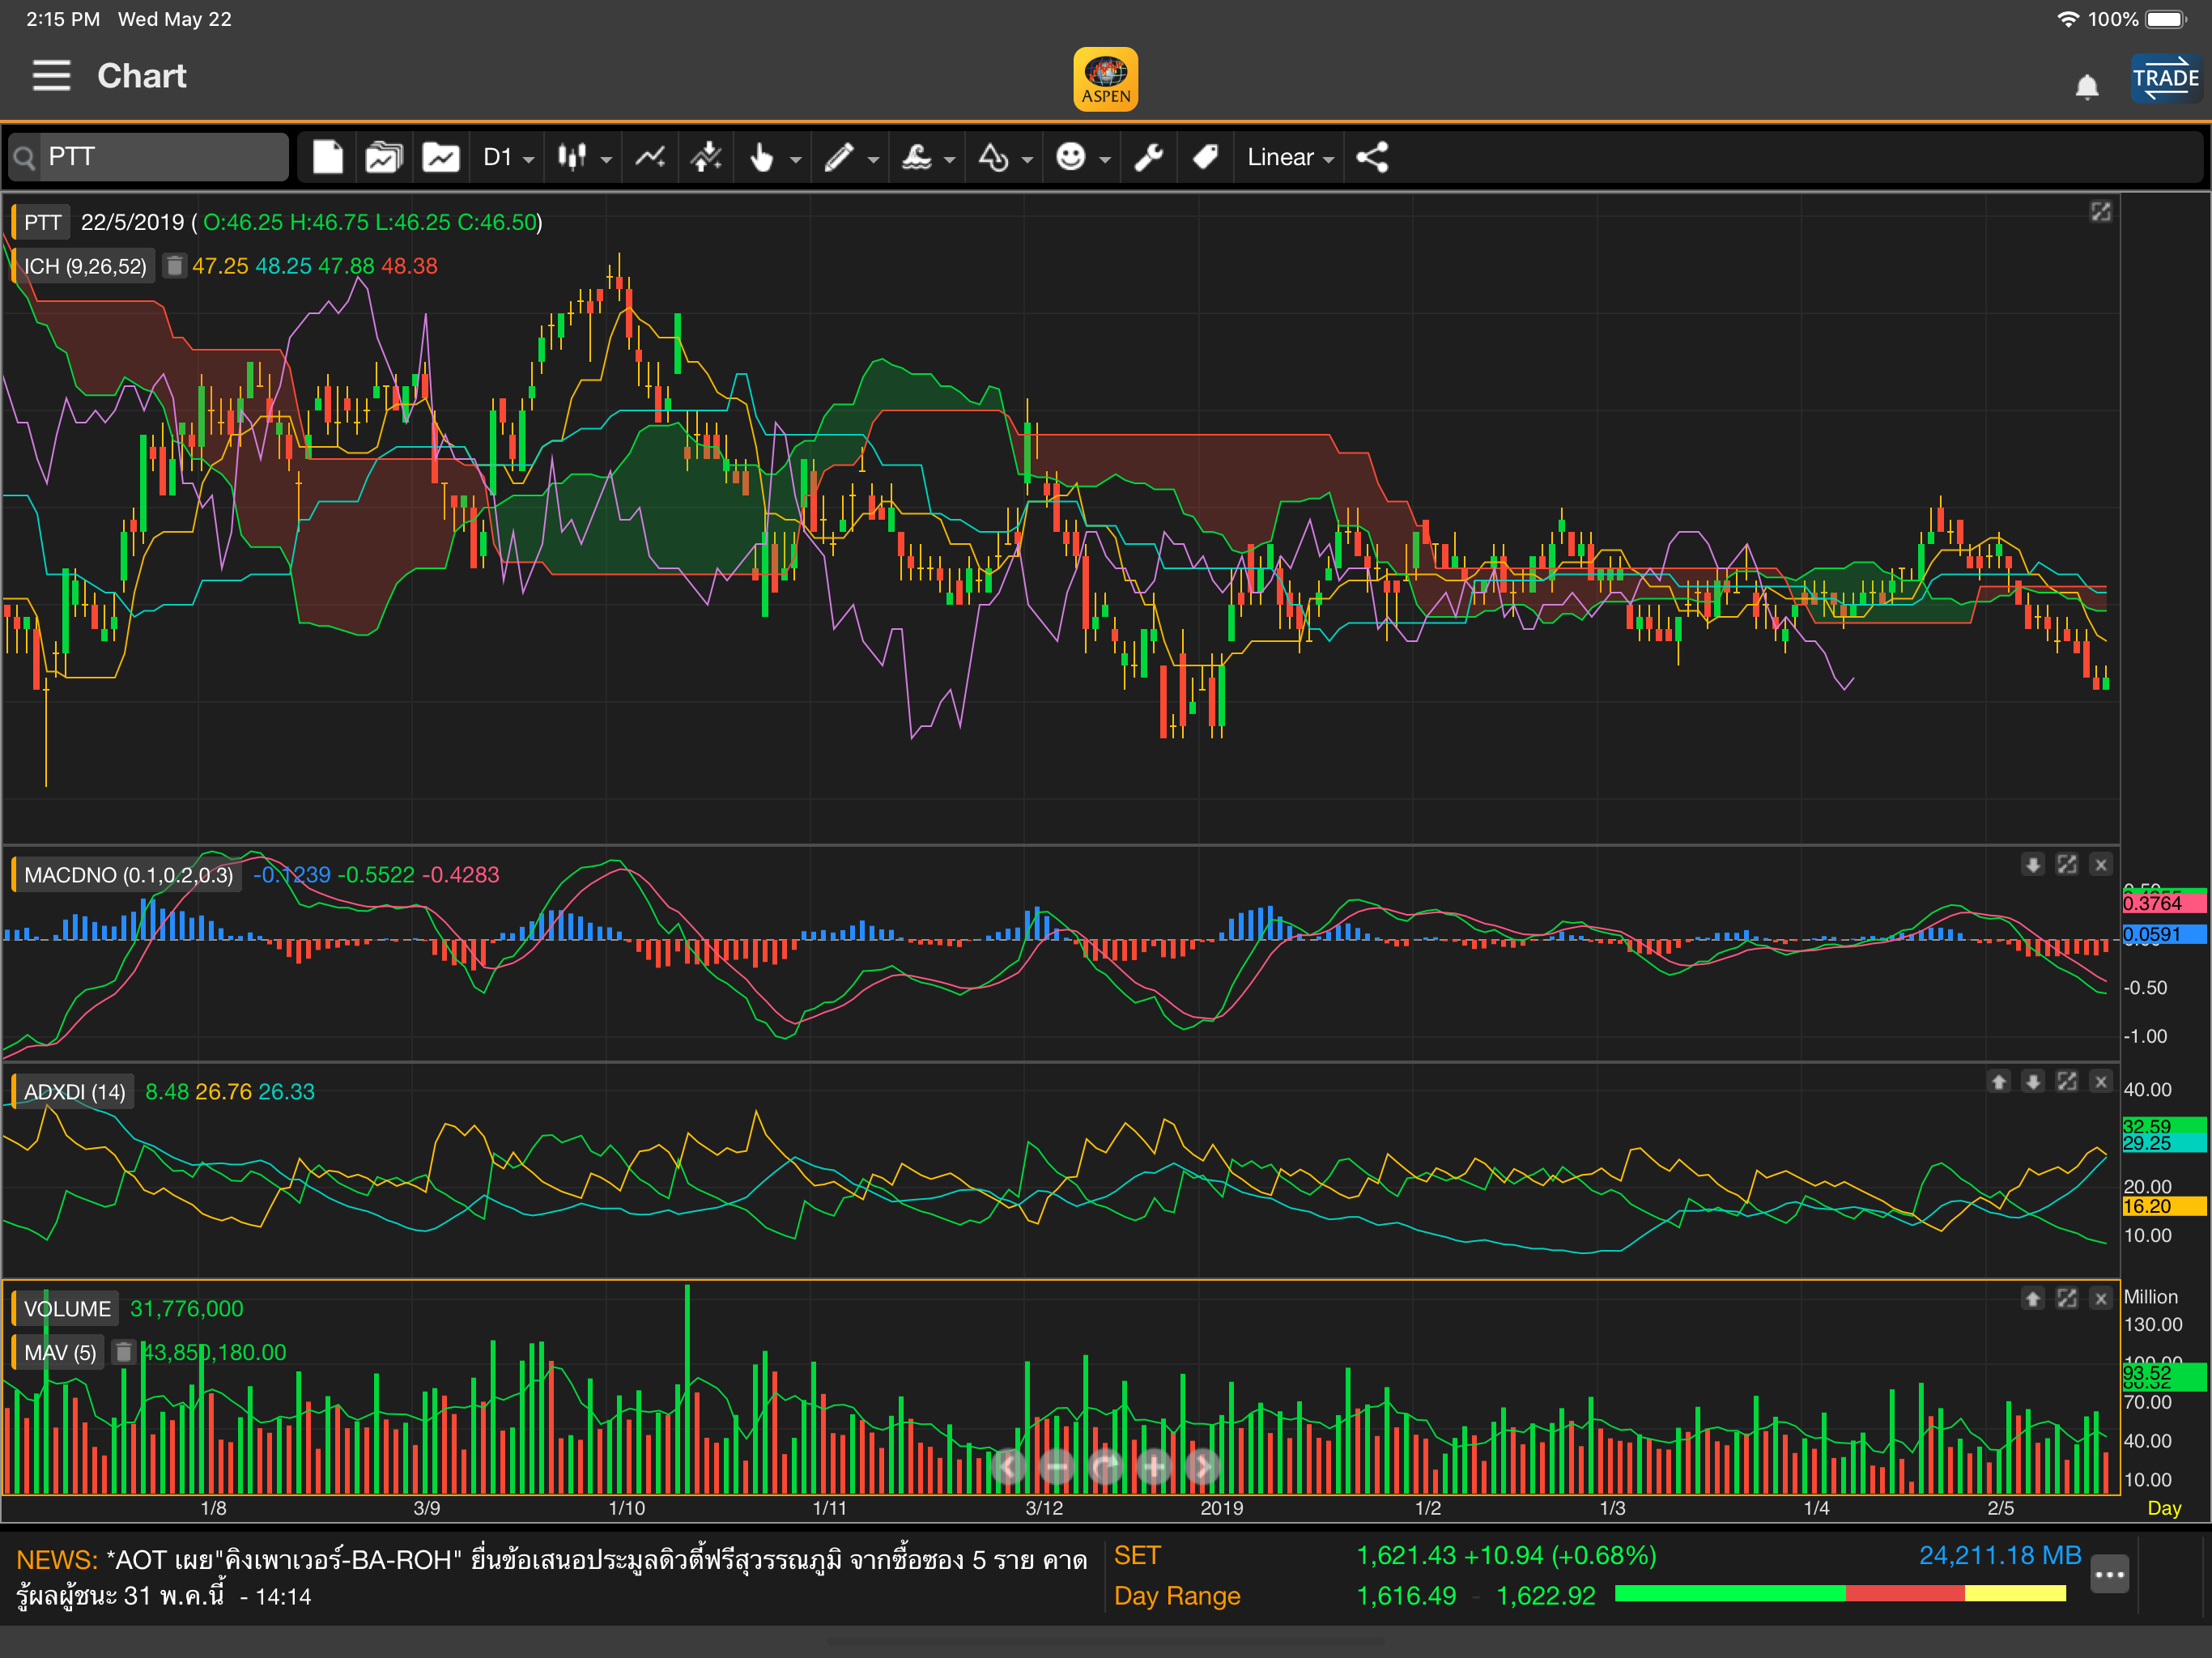Open the hamburger navigation menu
Image resolution: width=2212 pixels, height=1658 pixels.
tap(51, 76)
